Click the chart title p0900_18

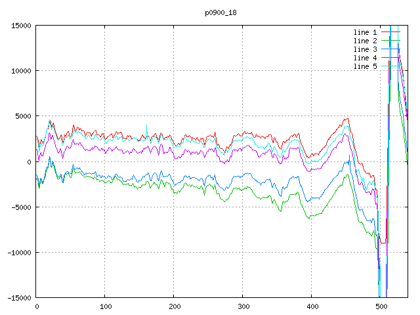(220, 12)
